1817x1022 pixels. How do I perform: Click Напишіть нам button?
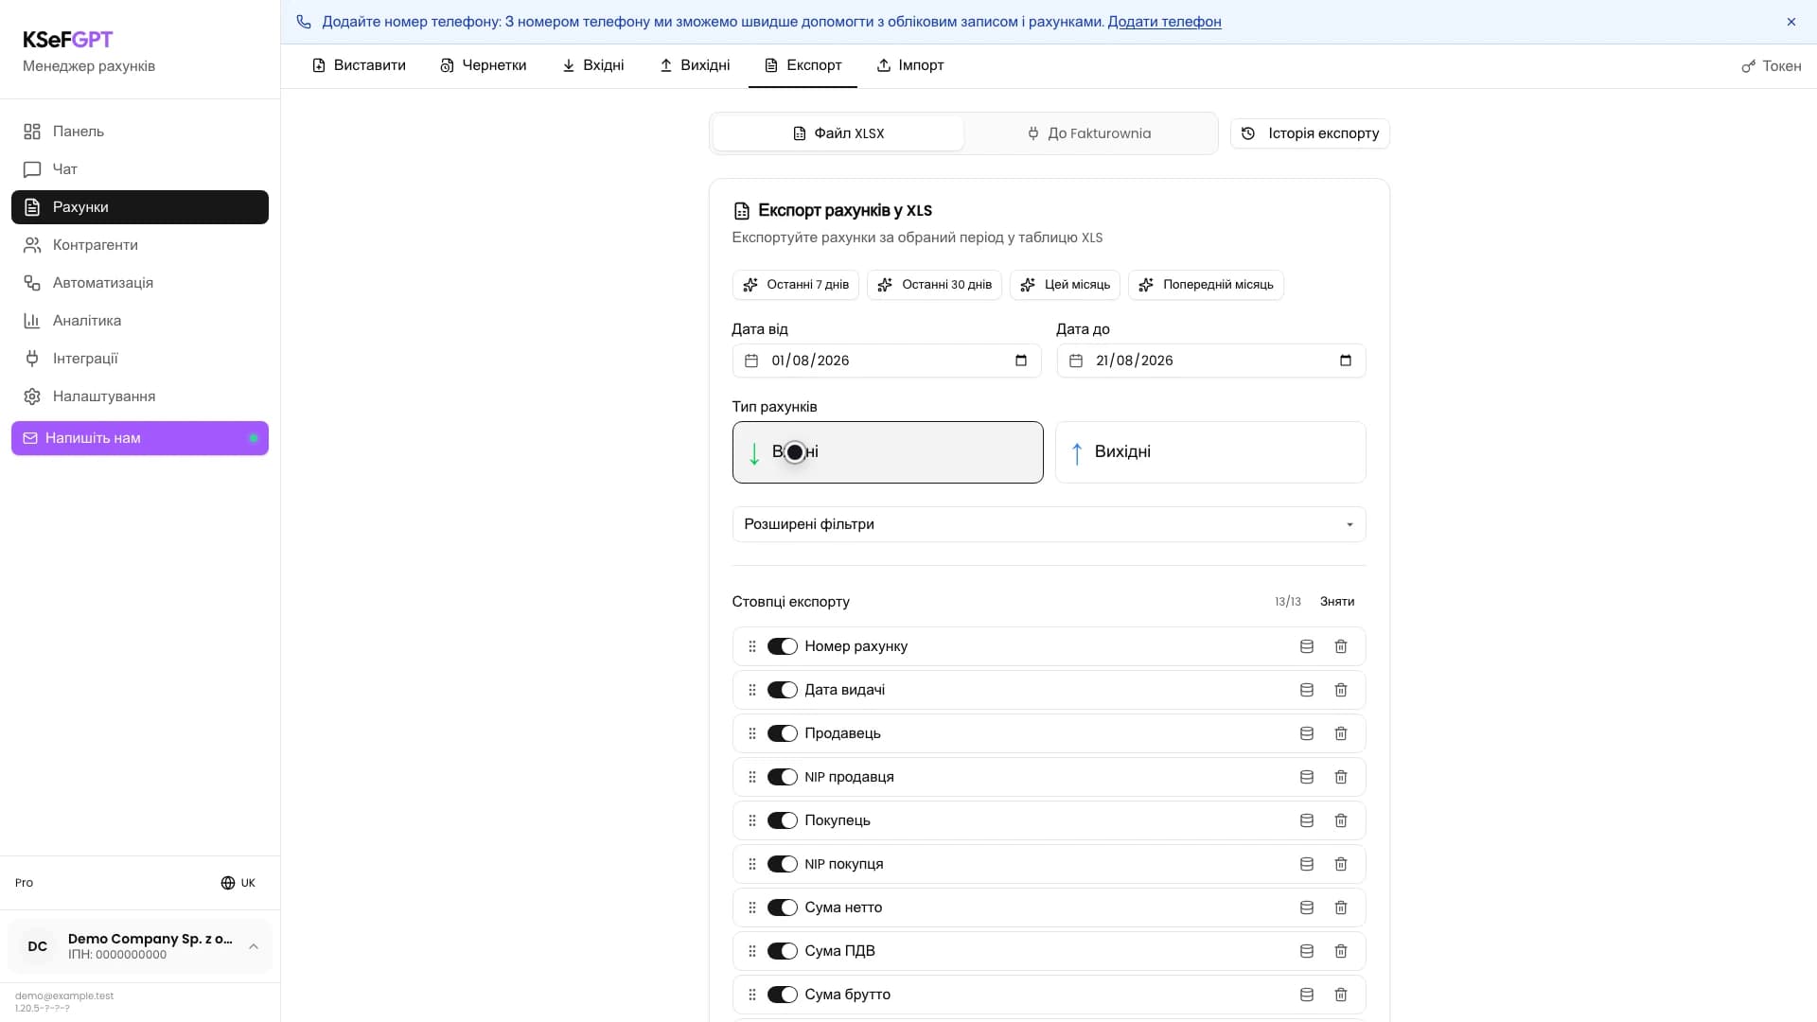(140, 438)
